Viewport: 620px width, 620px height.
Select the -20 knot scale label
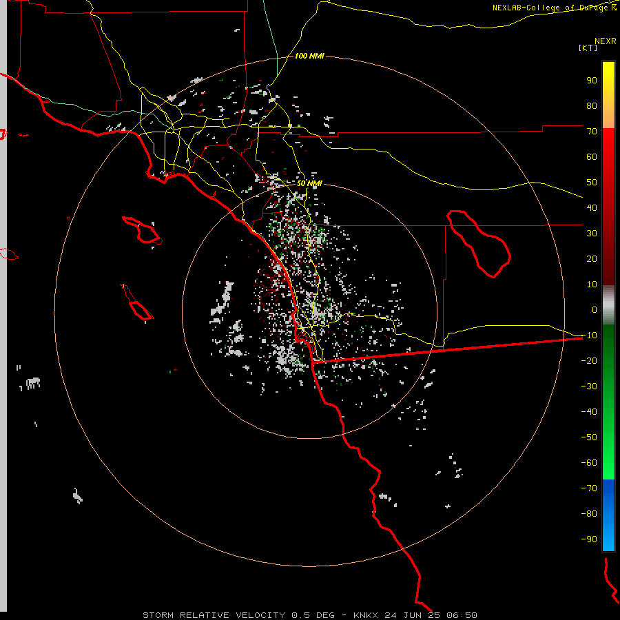(x=589, y=361)
